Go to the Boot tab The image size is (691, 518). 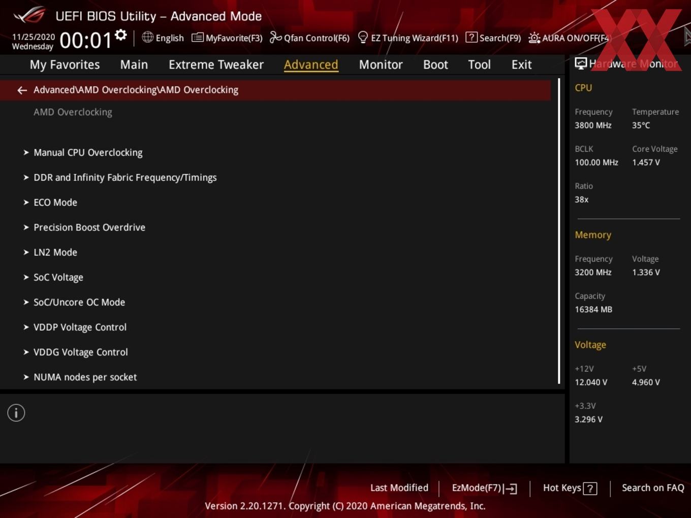[435, 64]
